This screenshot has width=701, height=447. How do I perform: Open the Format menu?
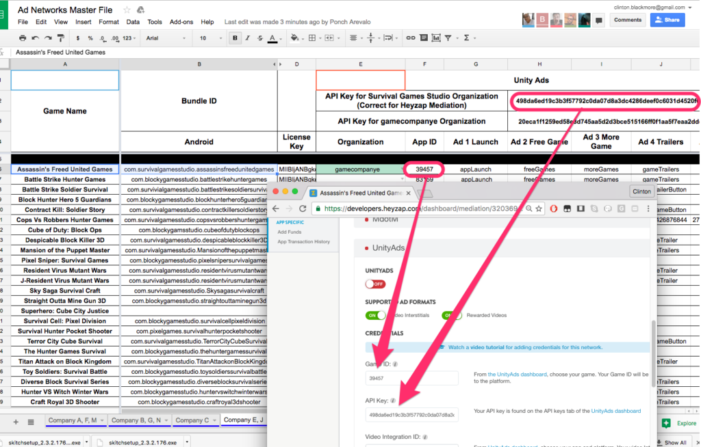(x=109, y=21)
